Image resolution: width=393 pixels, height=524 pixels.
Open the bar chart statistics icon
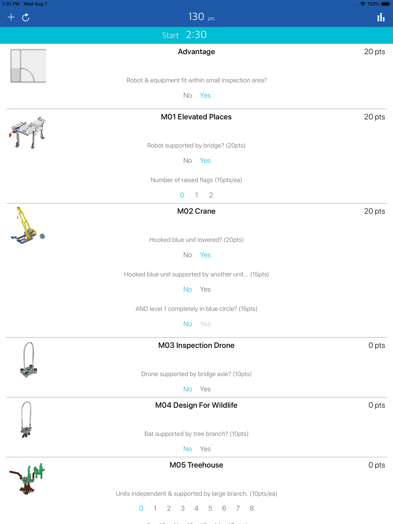tap(381, 17)
